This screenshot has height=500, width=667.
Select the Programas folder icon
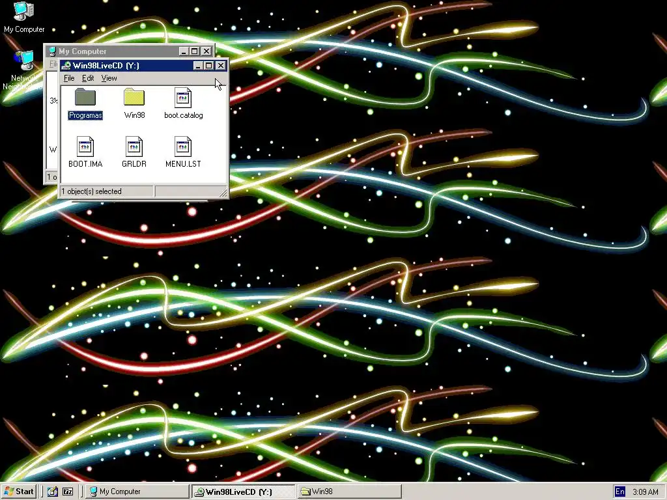85,98
